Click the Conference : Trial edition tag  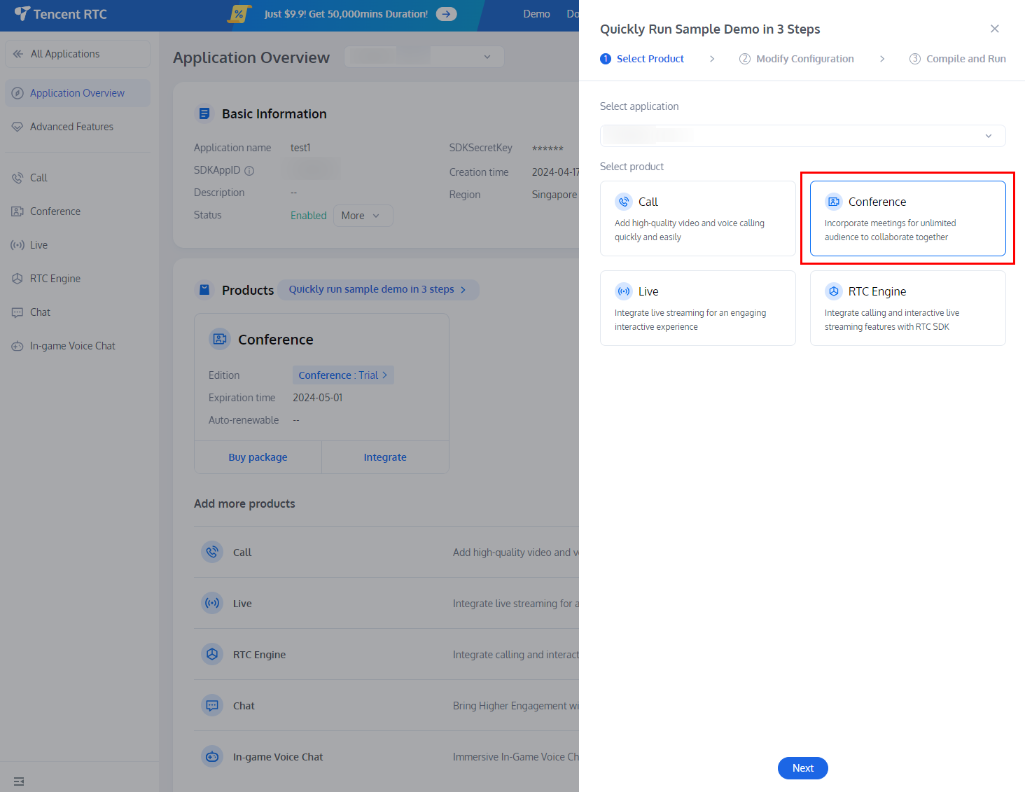(x=343, y=375)
